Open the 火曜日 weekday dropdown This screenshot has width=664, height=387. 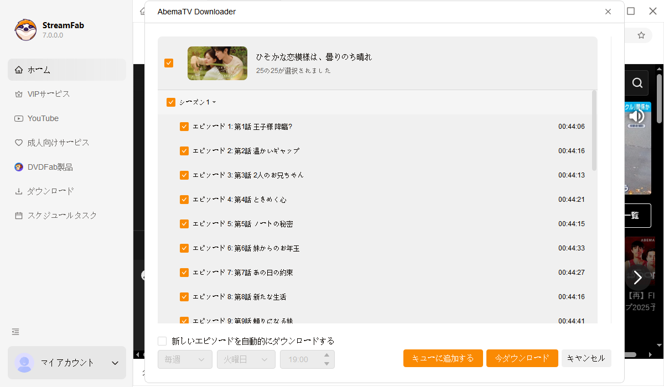click(x=246, y=359)
